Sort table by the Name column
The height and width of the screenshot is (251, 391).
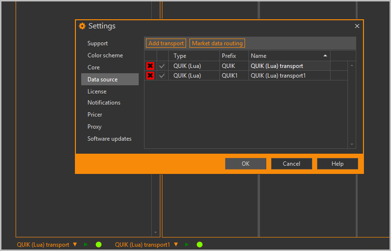click(x=289, y=56)
